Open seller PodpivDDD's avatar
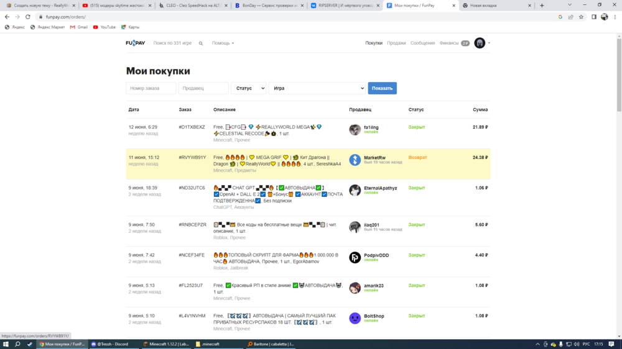The height and width of the screenshot is (349, 622). (355, 258)
